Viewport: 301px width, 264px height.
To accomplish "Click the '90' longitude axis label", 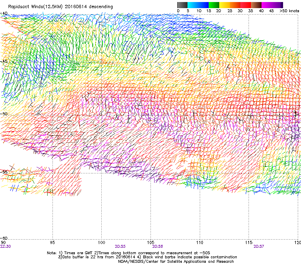I will pyautogui.click(x=3, y=243).
